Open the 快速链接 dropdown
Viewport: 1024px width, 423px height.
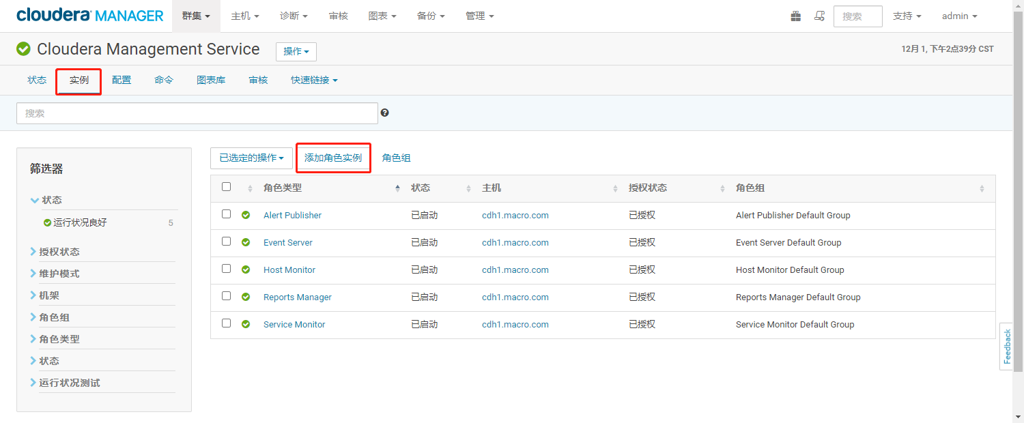[x=314, y=80]
